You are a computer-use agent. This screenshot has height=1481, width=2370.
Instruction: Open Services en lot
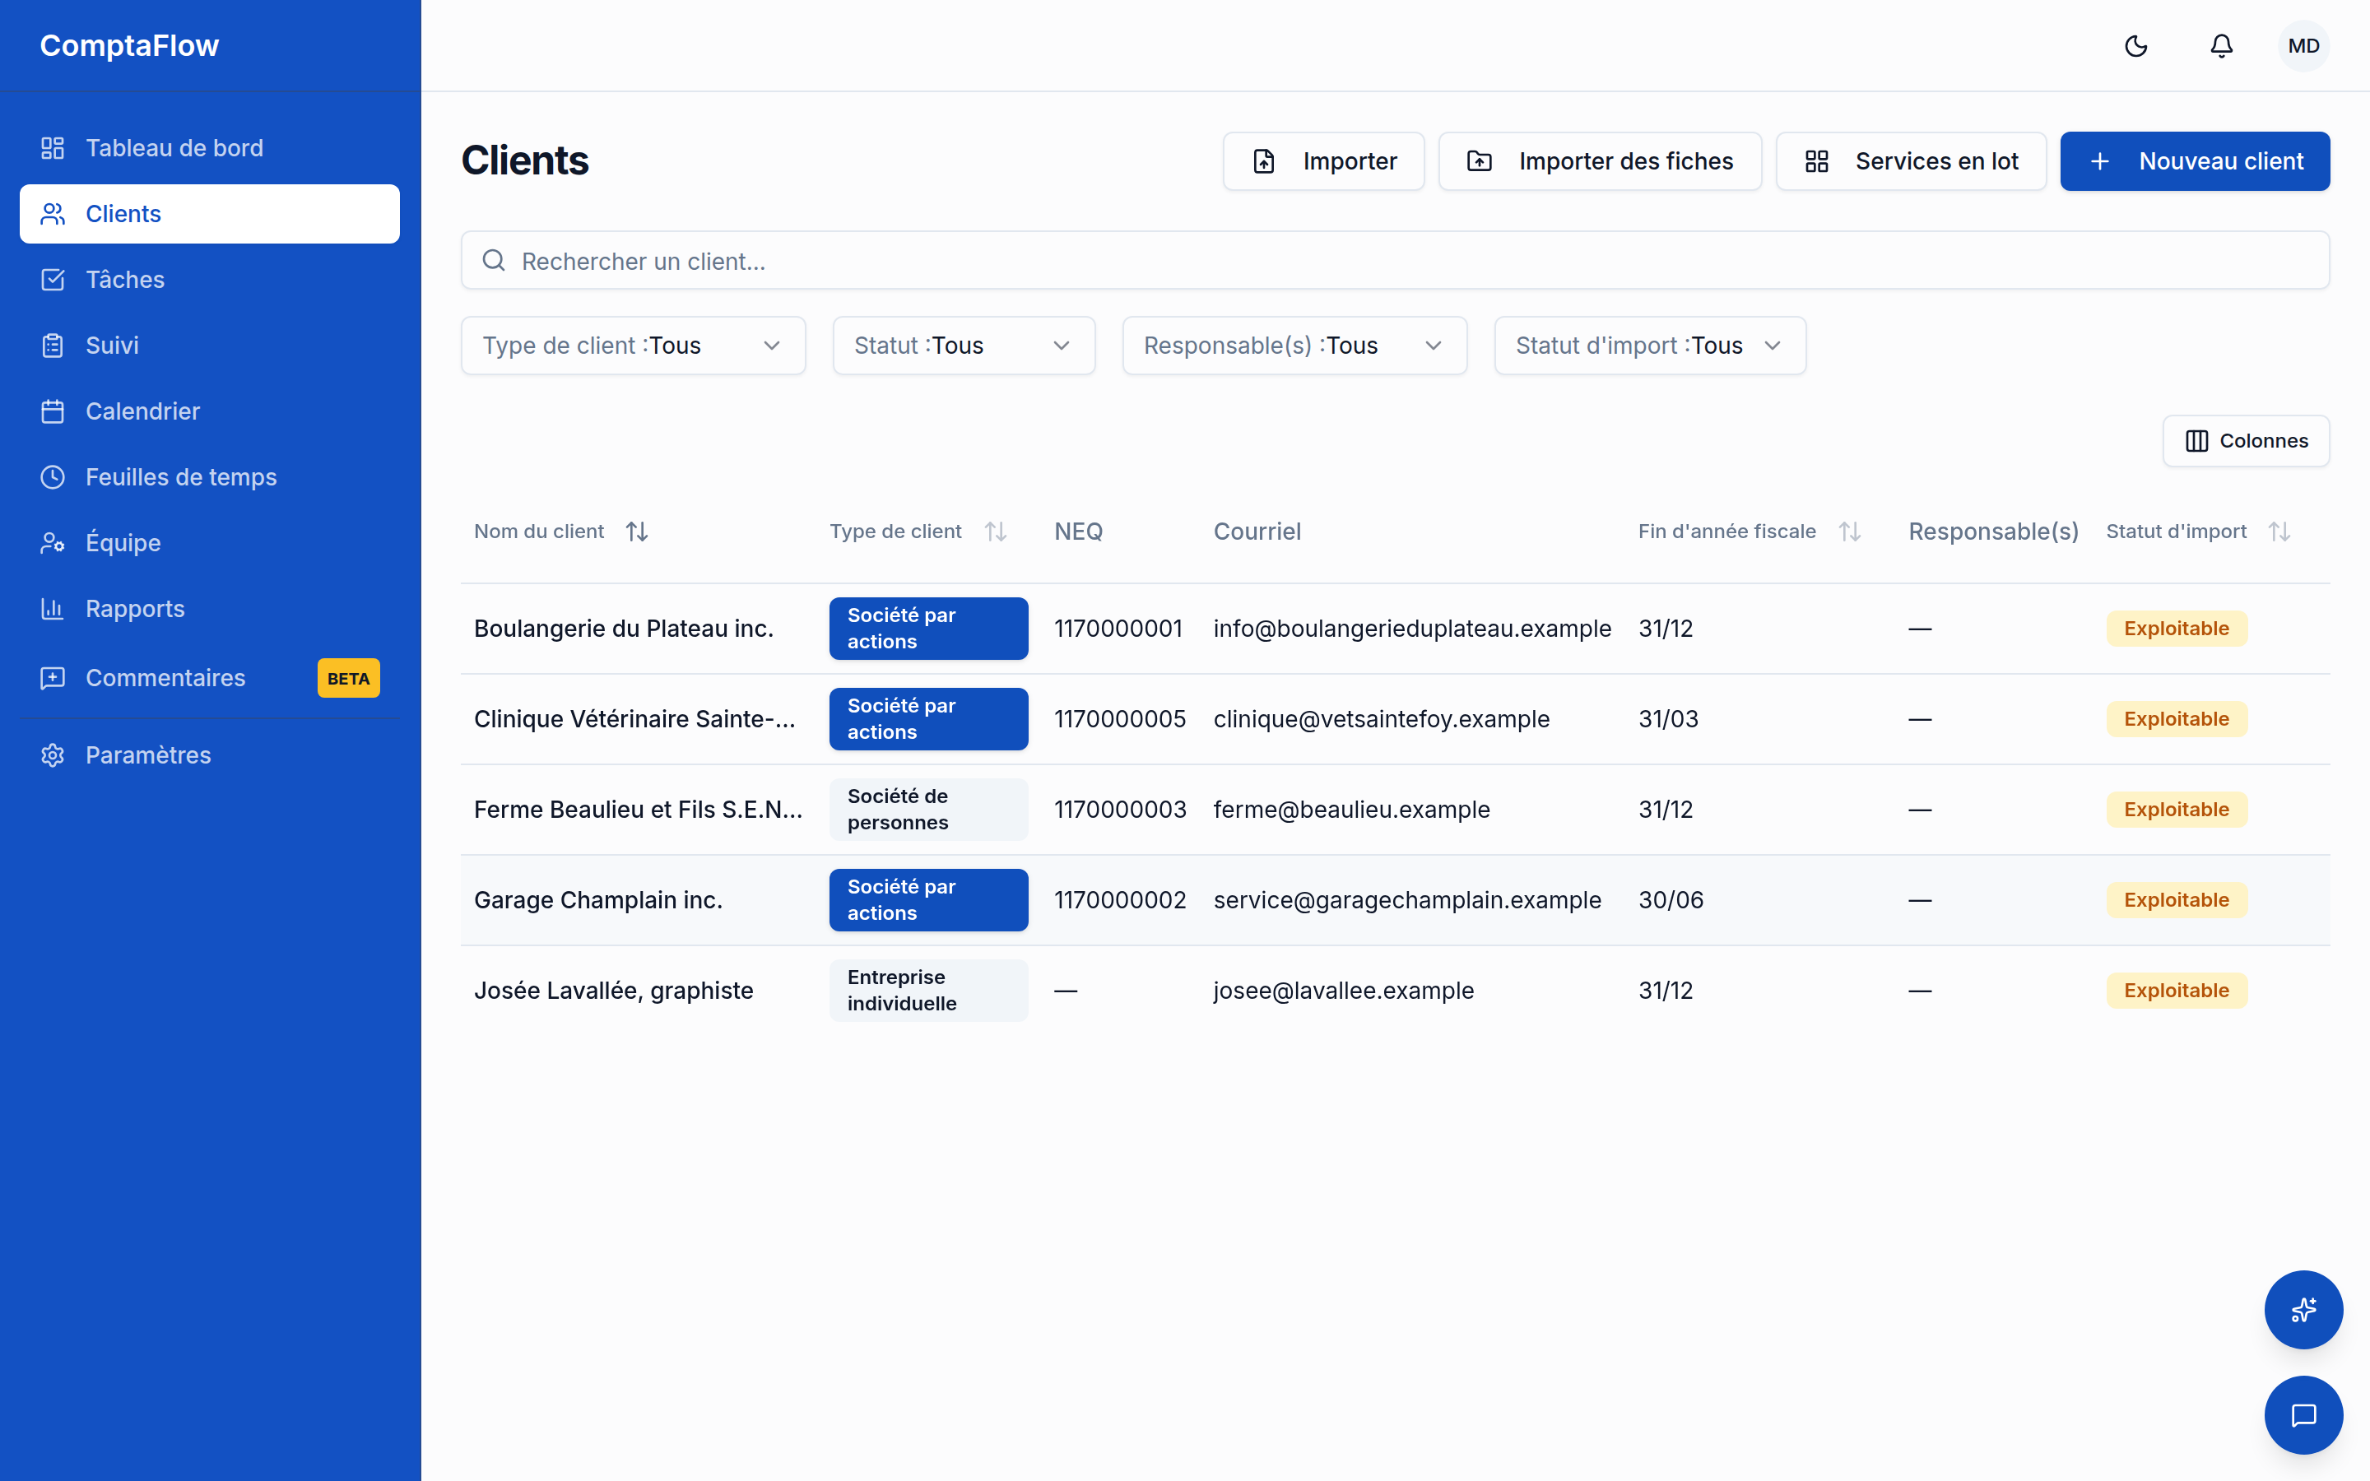(x=1911, y=161)
